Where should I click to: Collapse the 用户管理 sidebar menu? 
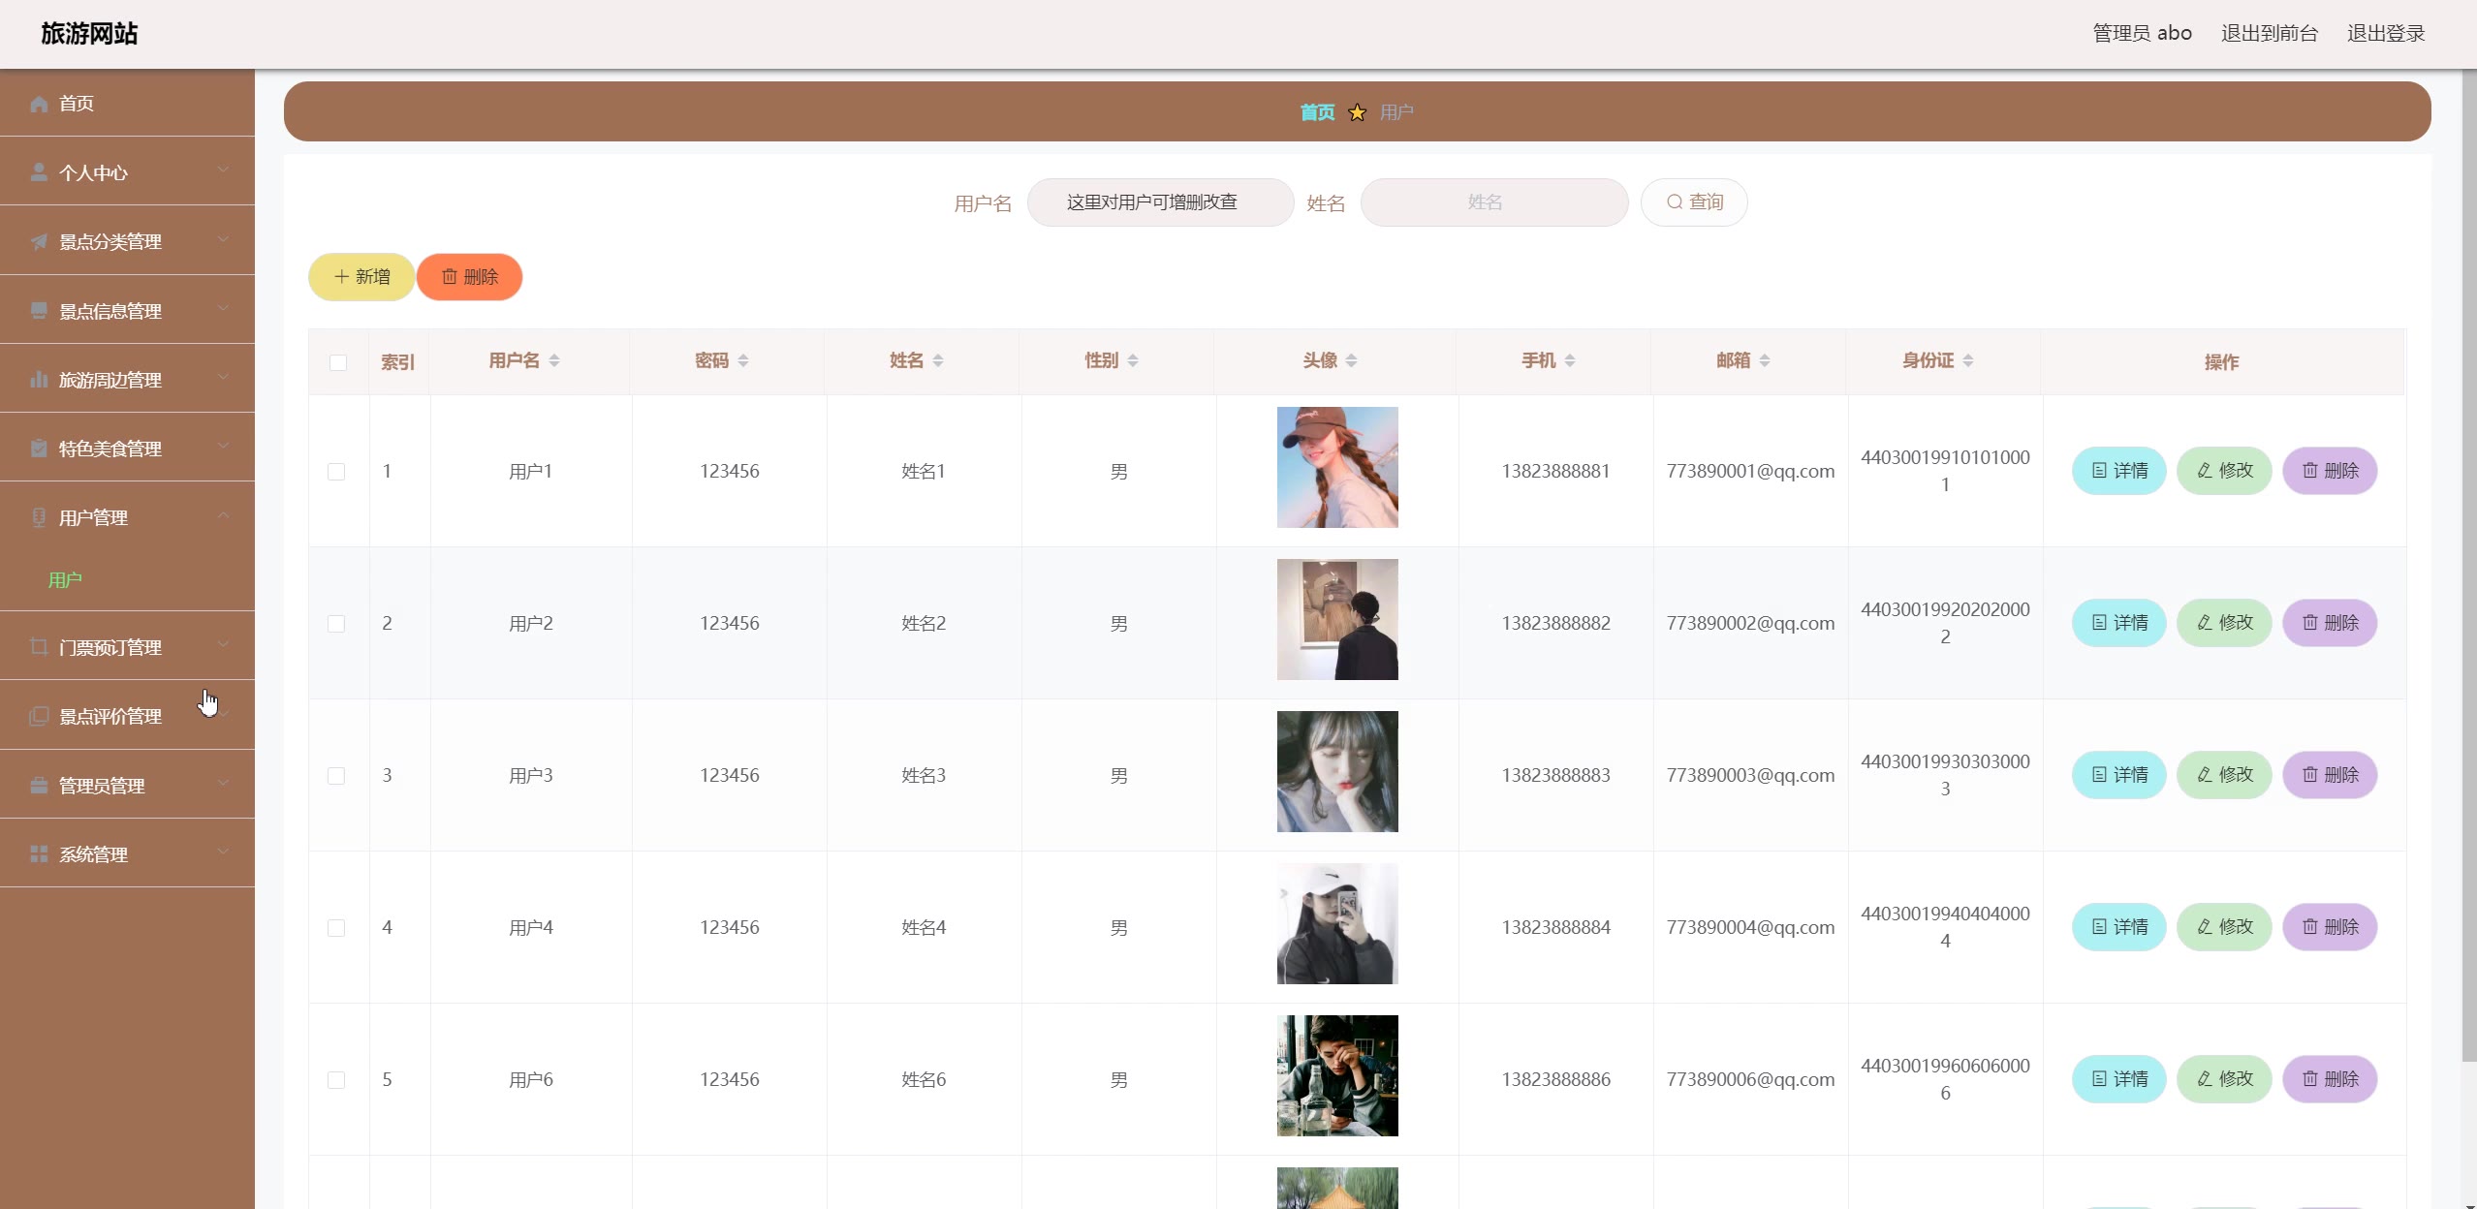point(127,516)
